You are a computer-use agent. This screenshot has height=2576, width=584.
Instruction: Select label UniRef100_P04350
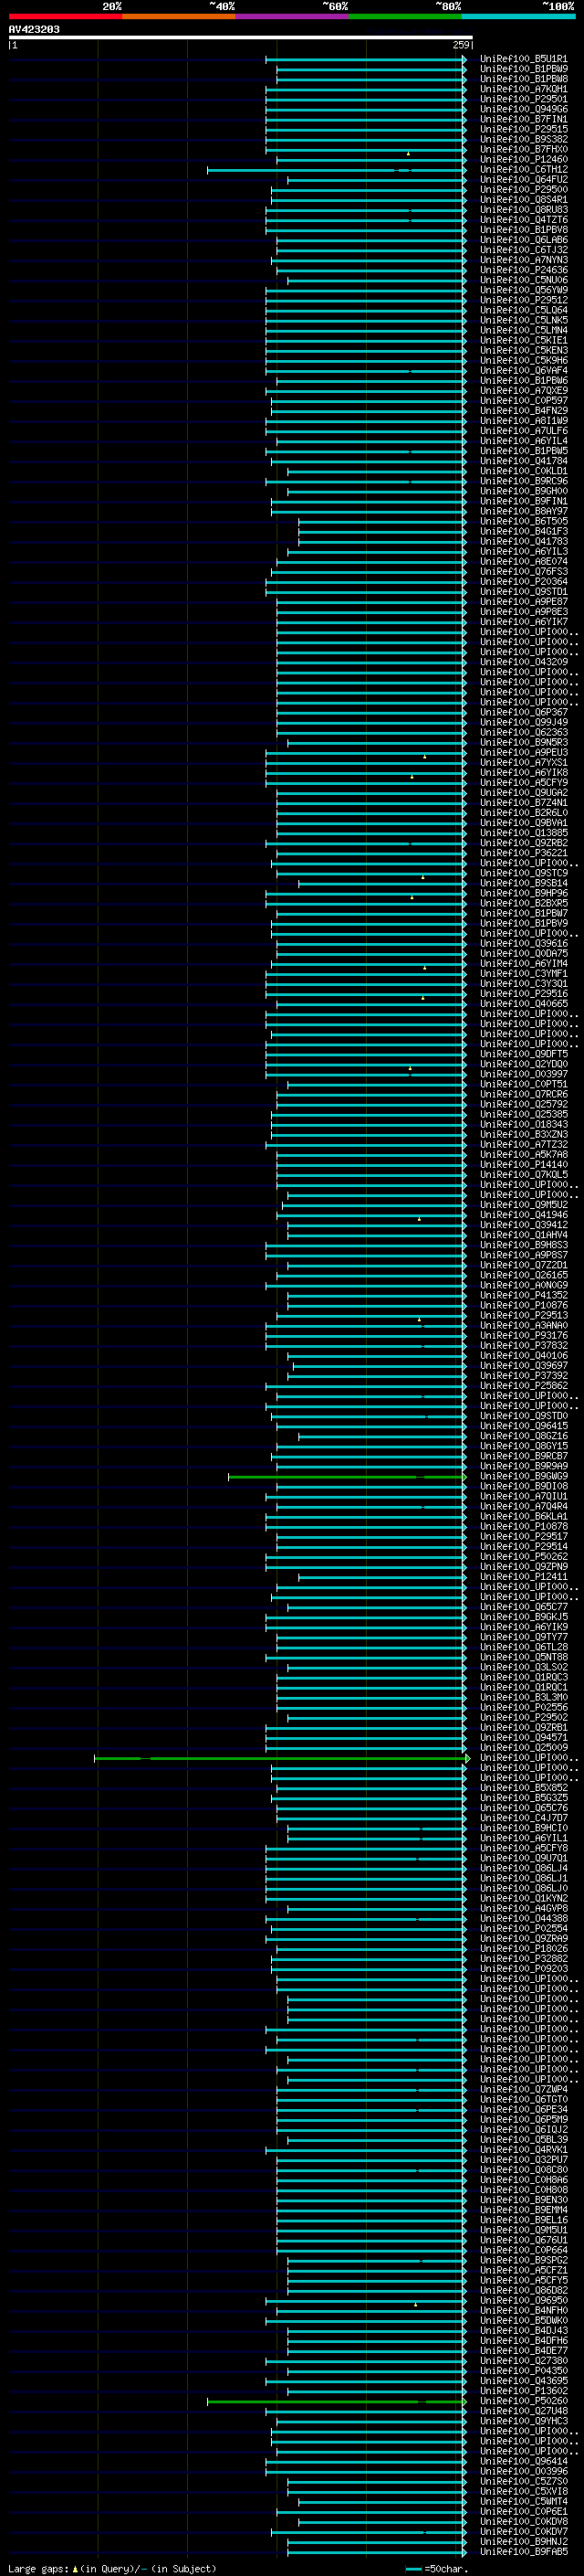tap(523, 2370)
